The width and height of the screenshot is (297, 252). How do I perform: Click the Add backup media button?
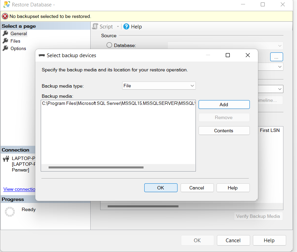(224, 105)
